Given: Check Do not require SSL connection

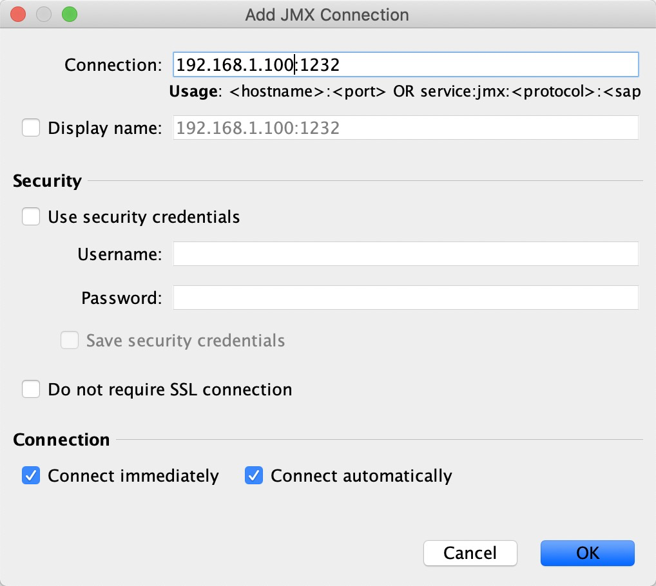Looking at the screenshot, I should 31,389.
